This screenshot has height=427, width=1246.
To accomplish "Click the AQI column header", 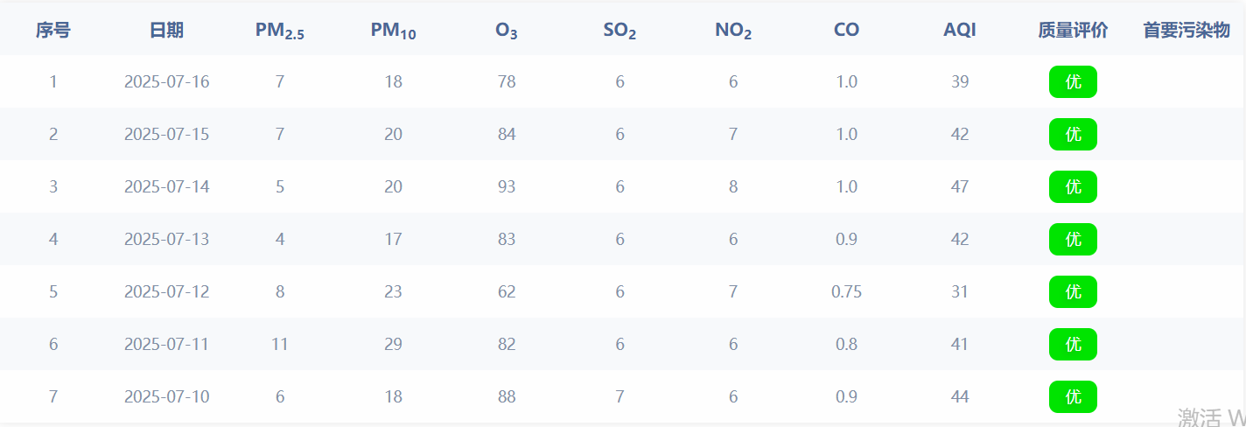I will click(x=960, y=30).
